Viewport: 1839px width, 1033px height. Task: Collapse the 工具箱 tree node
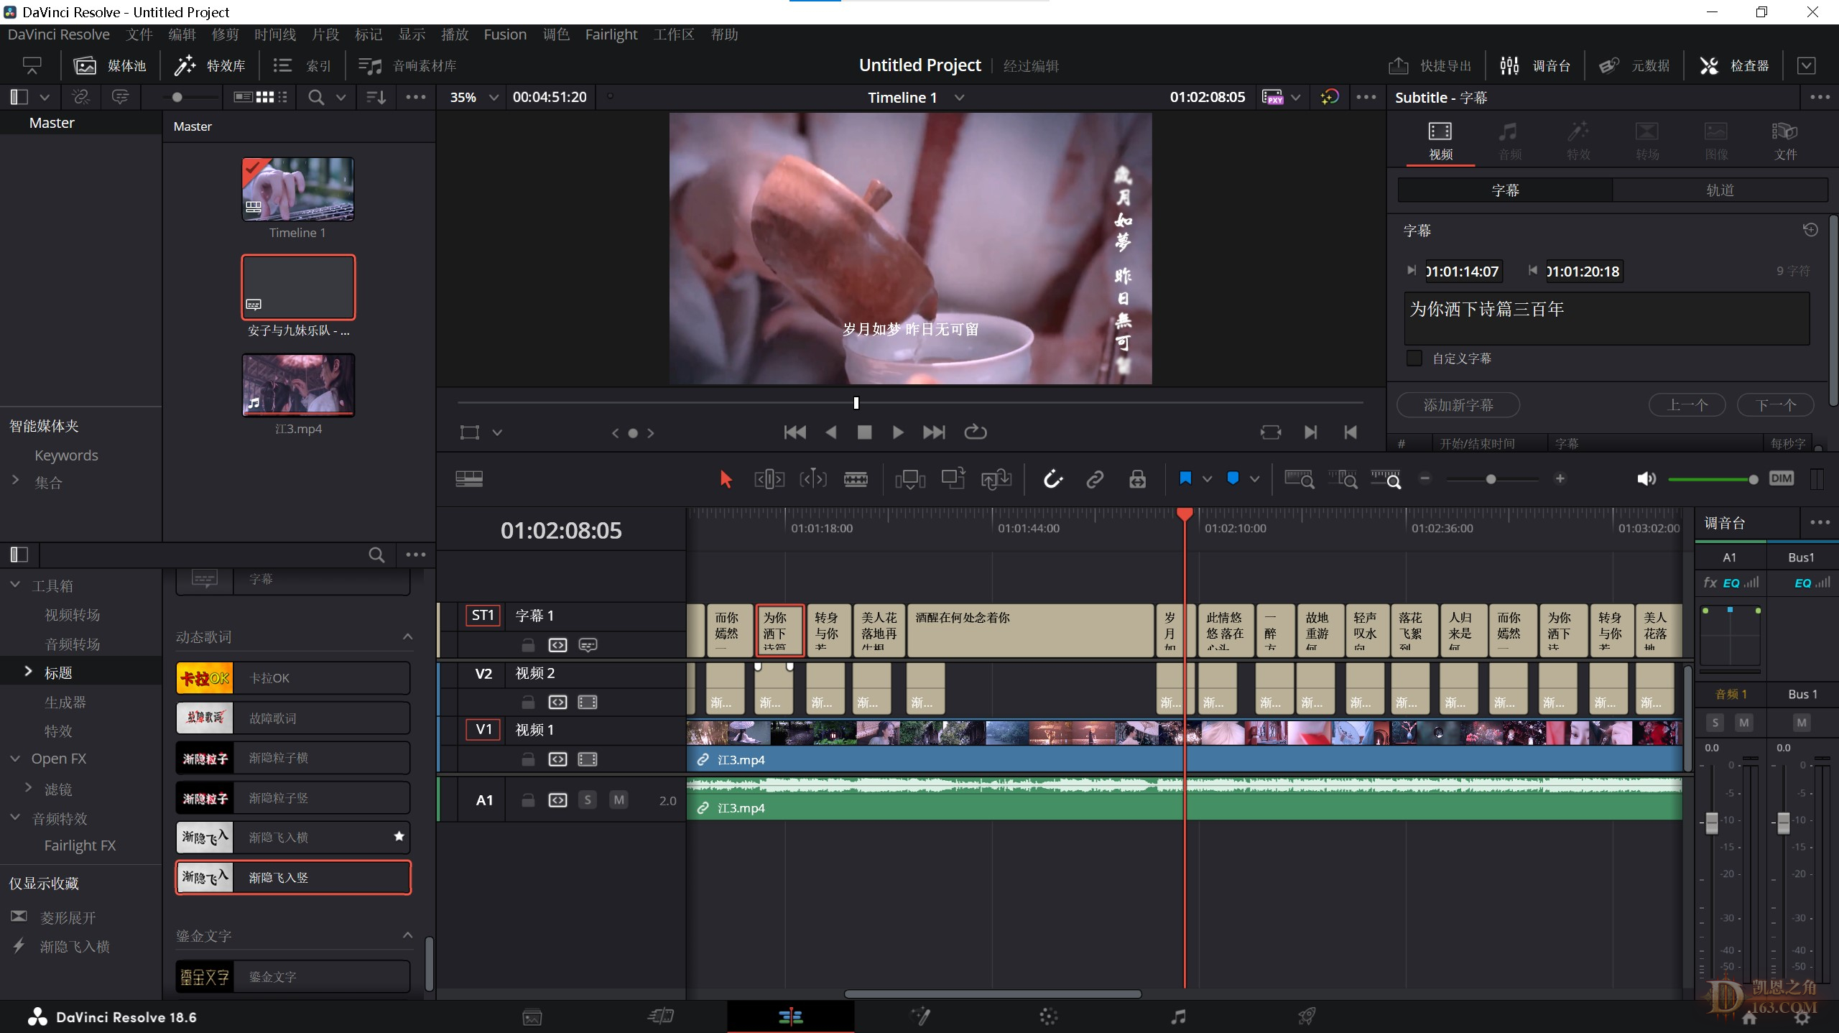[x=15, y=585]
